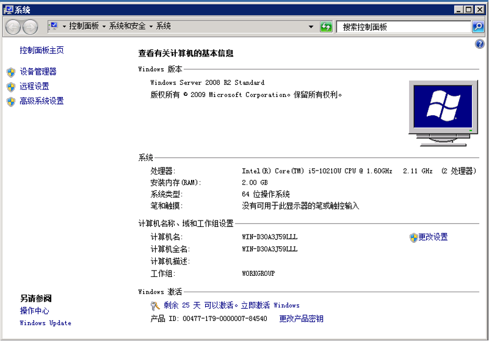The height and width of the screenshot is (341, 489).
Task: Open help via blue question mark
Action: [480, 44]
